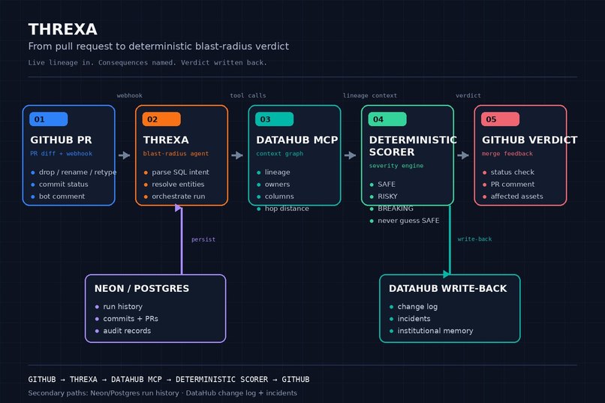
Task: Select the 'DATAHUB WRITE-BACK' box heading
Action: tap(447, 288)
